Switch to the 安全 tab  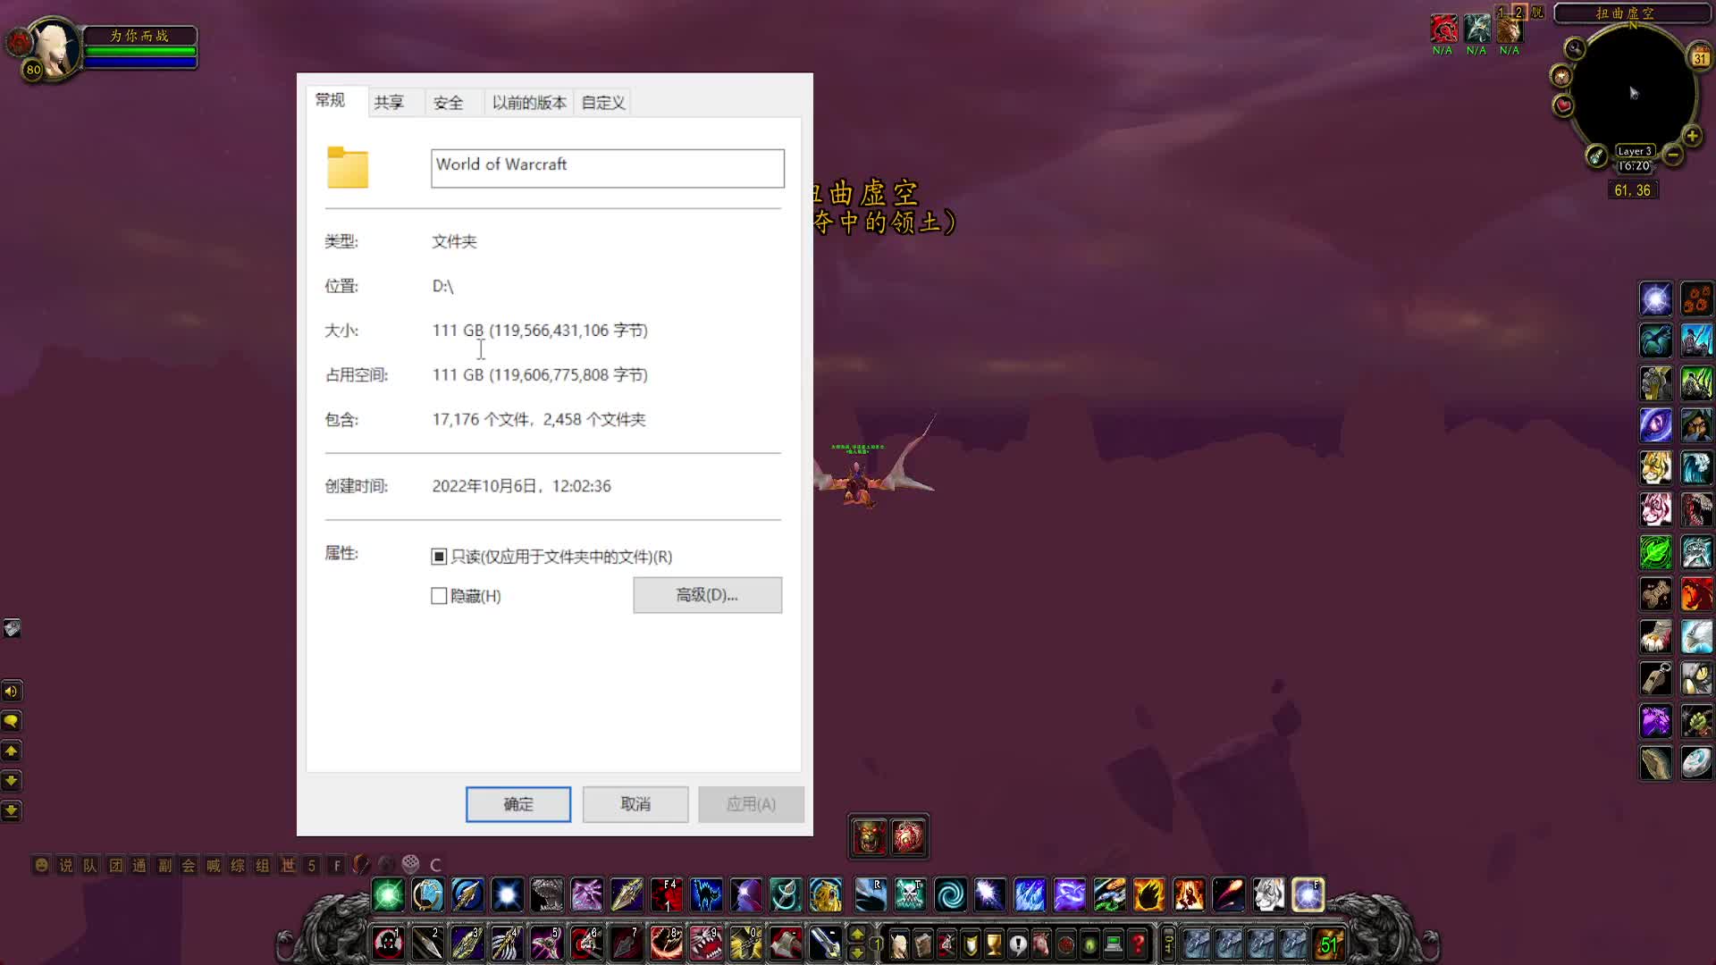click(x=448, y=101)
